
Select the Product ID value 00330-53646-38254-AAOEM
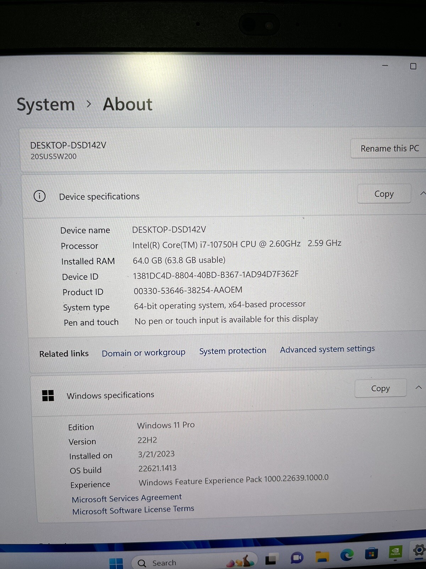(188, 290)
